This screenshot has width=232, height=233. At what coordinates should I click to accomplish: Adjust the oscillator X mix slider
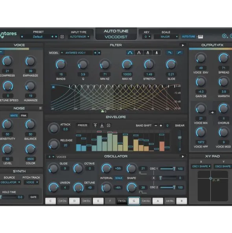click(x=168, y=178)
